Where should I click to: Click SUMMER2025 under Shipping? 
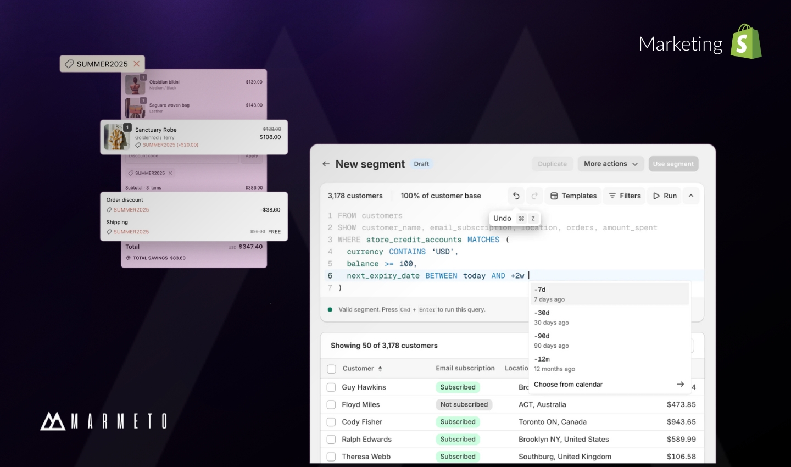click(x=131, y=232)
